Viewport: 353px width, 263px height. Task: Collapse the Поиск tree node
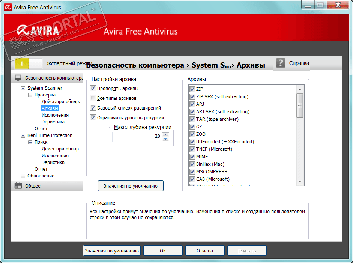pos(30,142)
